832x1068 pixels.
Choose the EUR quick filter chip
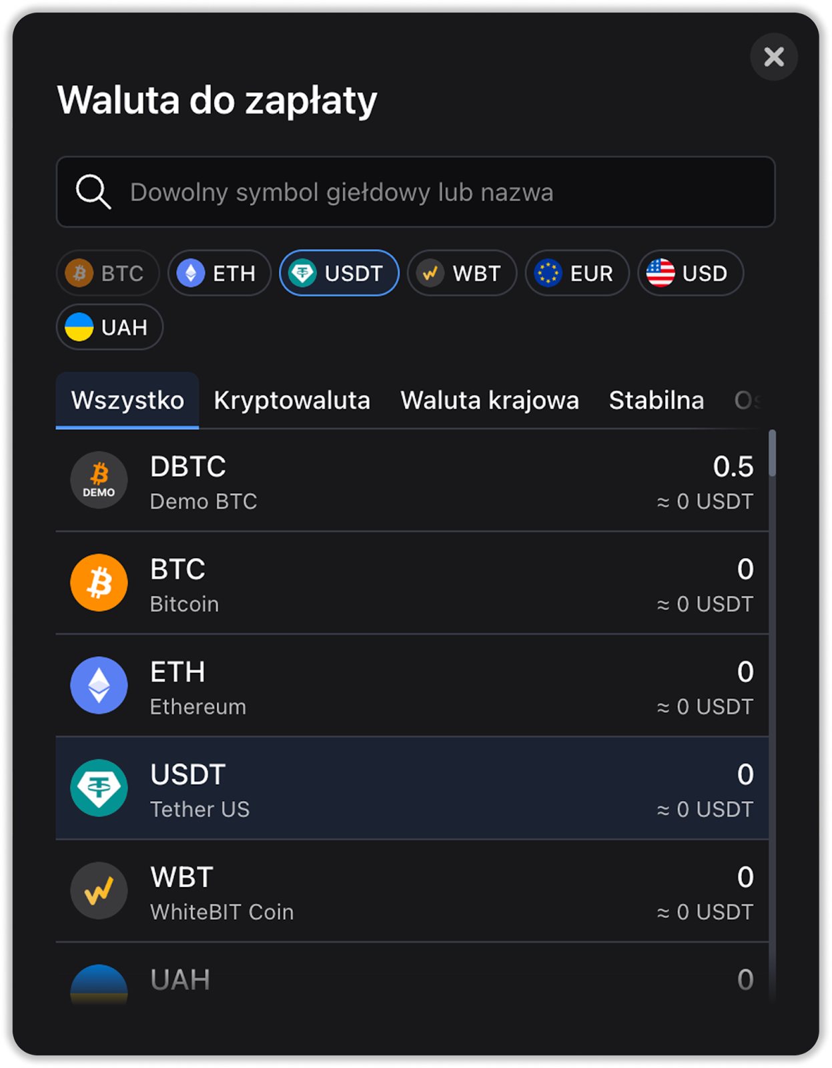coord(577,273)
